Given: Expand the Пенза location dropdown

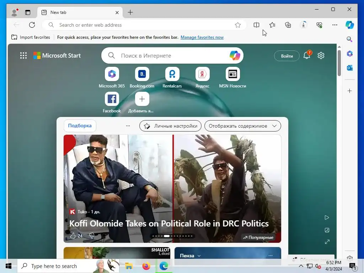Looking at the screenshot, I should (191, 256).
